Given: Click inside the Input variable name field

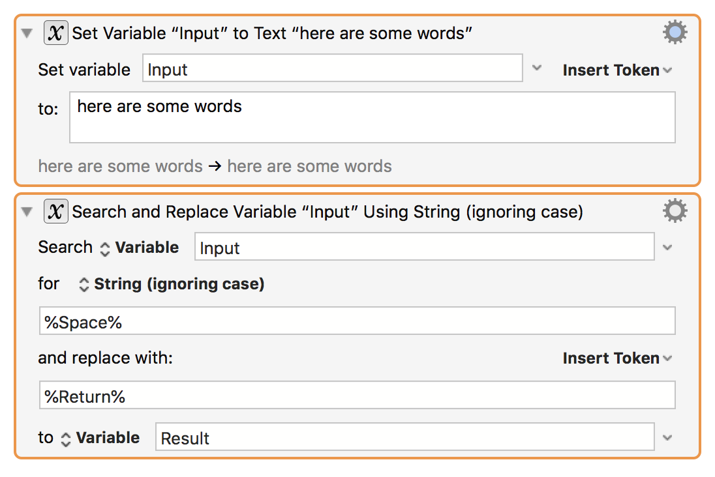Looking at the screenshot, I should tap(333, 68).
